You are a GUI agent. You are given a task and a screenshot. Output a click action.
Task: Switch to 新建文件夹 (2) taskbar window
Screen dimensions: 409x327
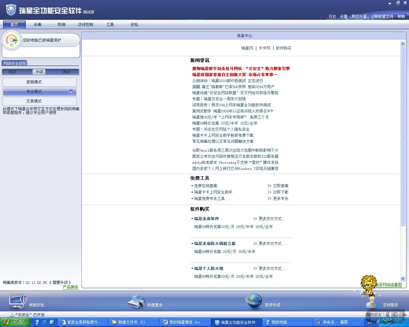coord(134,322)
